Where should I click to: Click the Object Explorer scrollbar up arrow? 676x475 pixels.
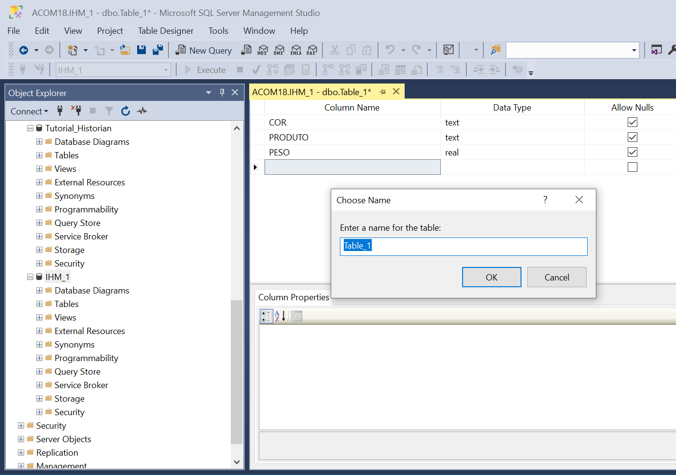pos(237,128)
